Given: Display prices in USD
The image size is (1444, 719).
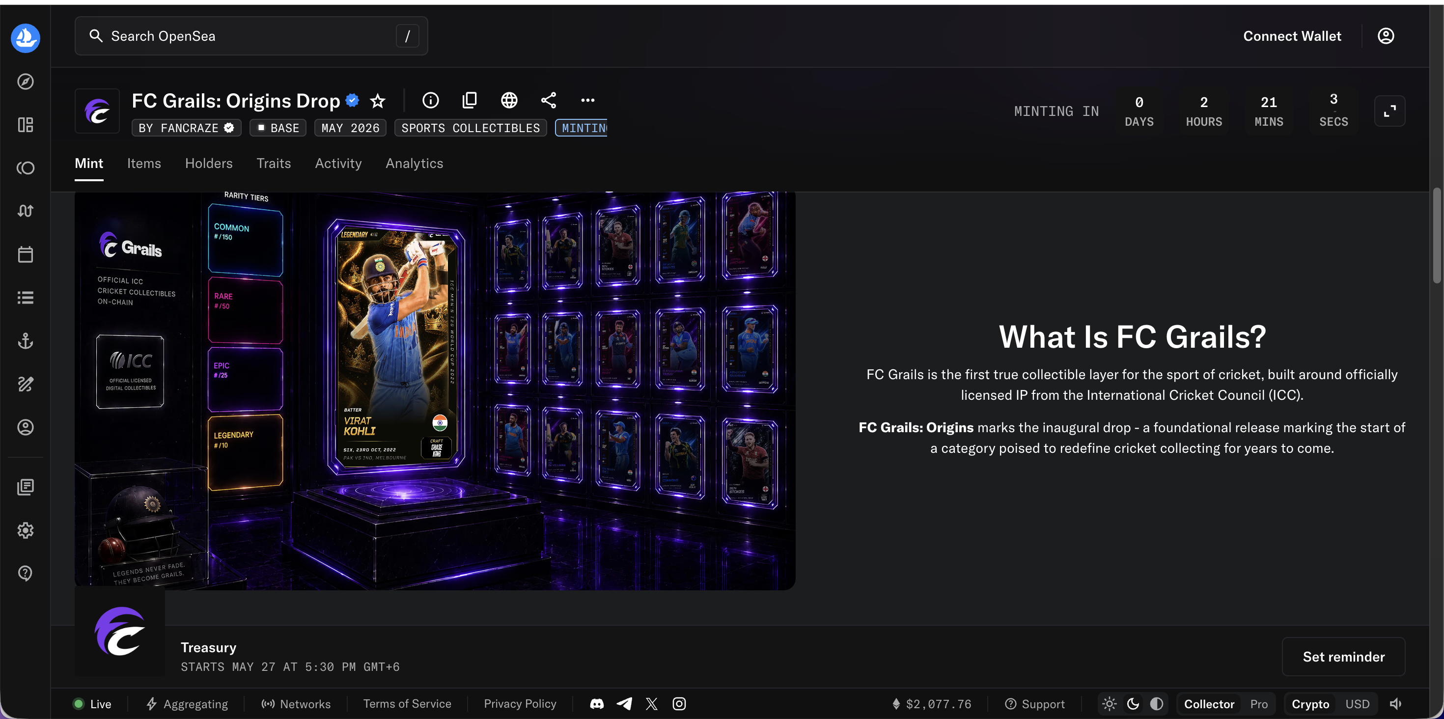Looking at the screenshot, I should [1357, 704].
